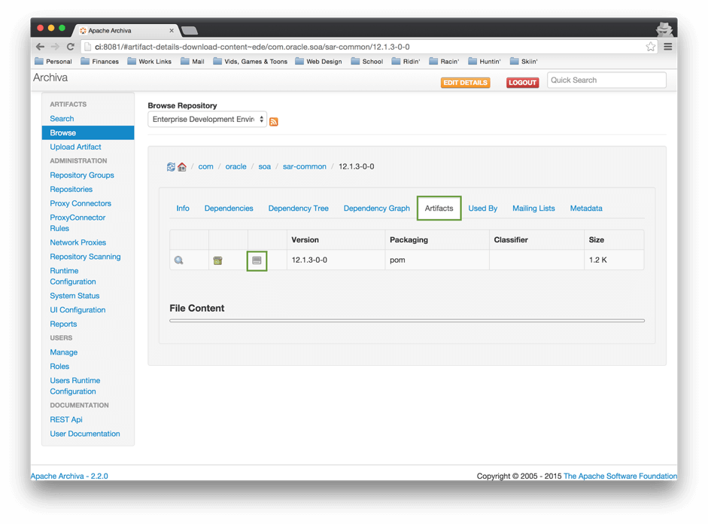Click the view file content icon
Image resolution: width=708 pixels, height=524 pixels.
257,260
